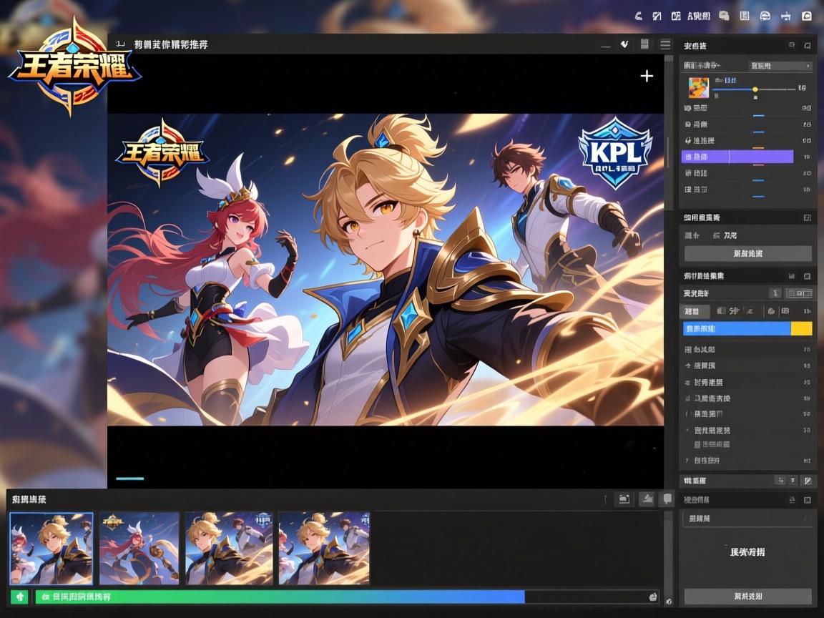
Task: Select the blue highlighted row with yellow end
Action: pos(747,328)
